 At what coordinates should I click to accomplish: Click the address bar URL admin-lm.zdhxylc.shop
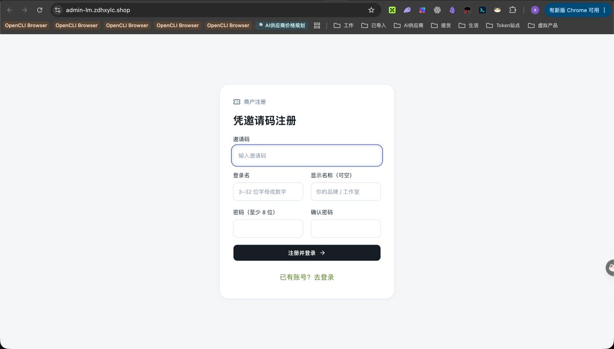(x=98, y=10)
